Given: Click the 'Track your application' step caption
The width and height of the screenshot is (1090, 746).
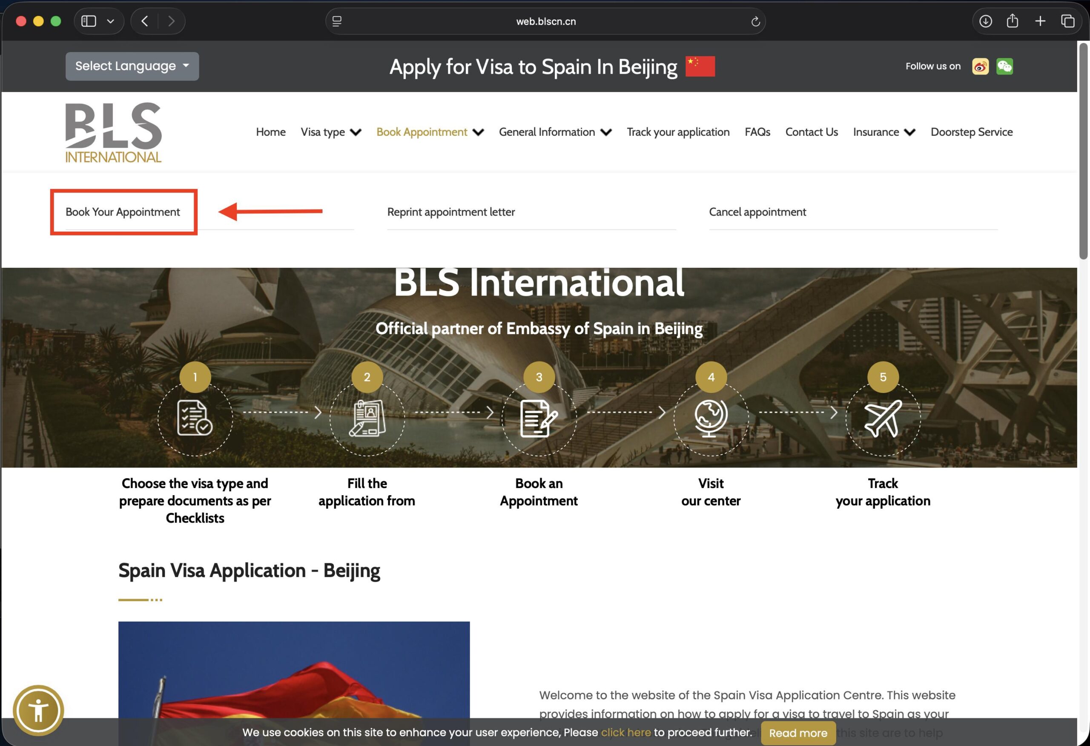Looking at the screenshot, I should (883, 492).
